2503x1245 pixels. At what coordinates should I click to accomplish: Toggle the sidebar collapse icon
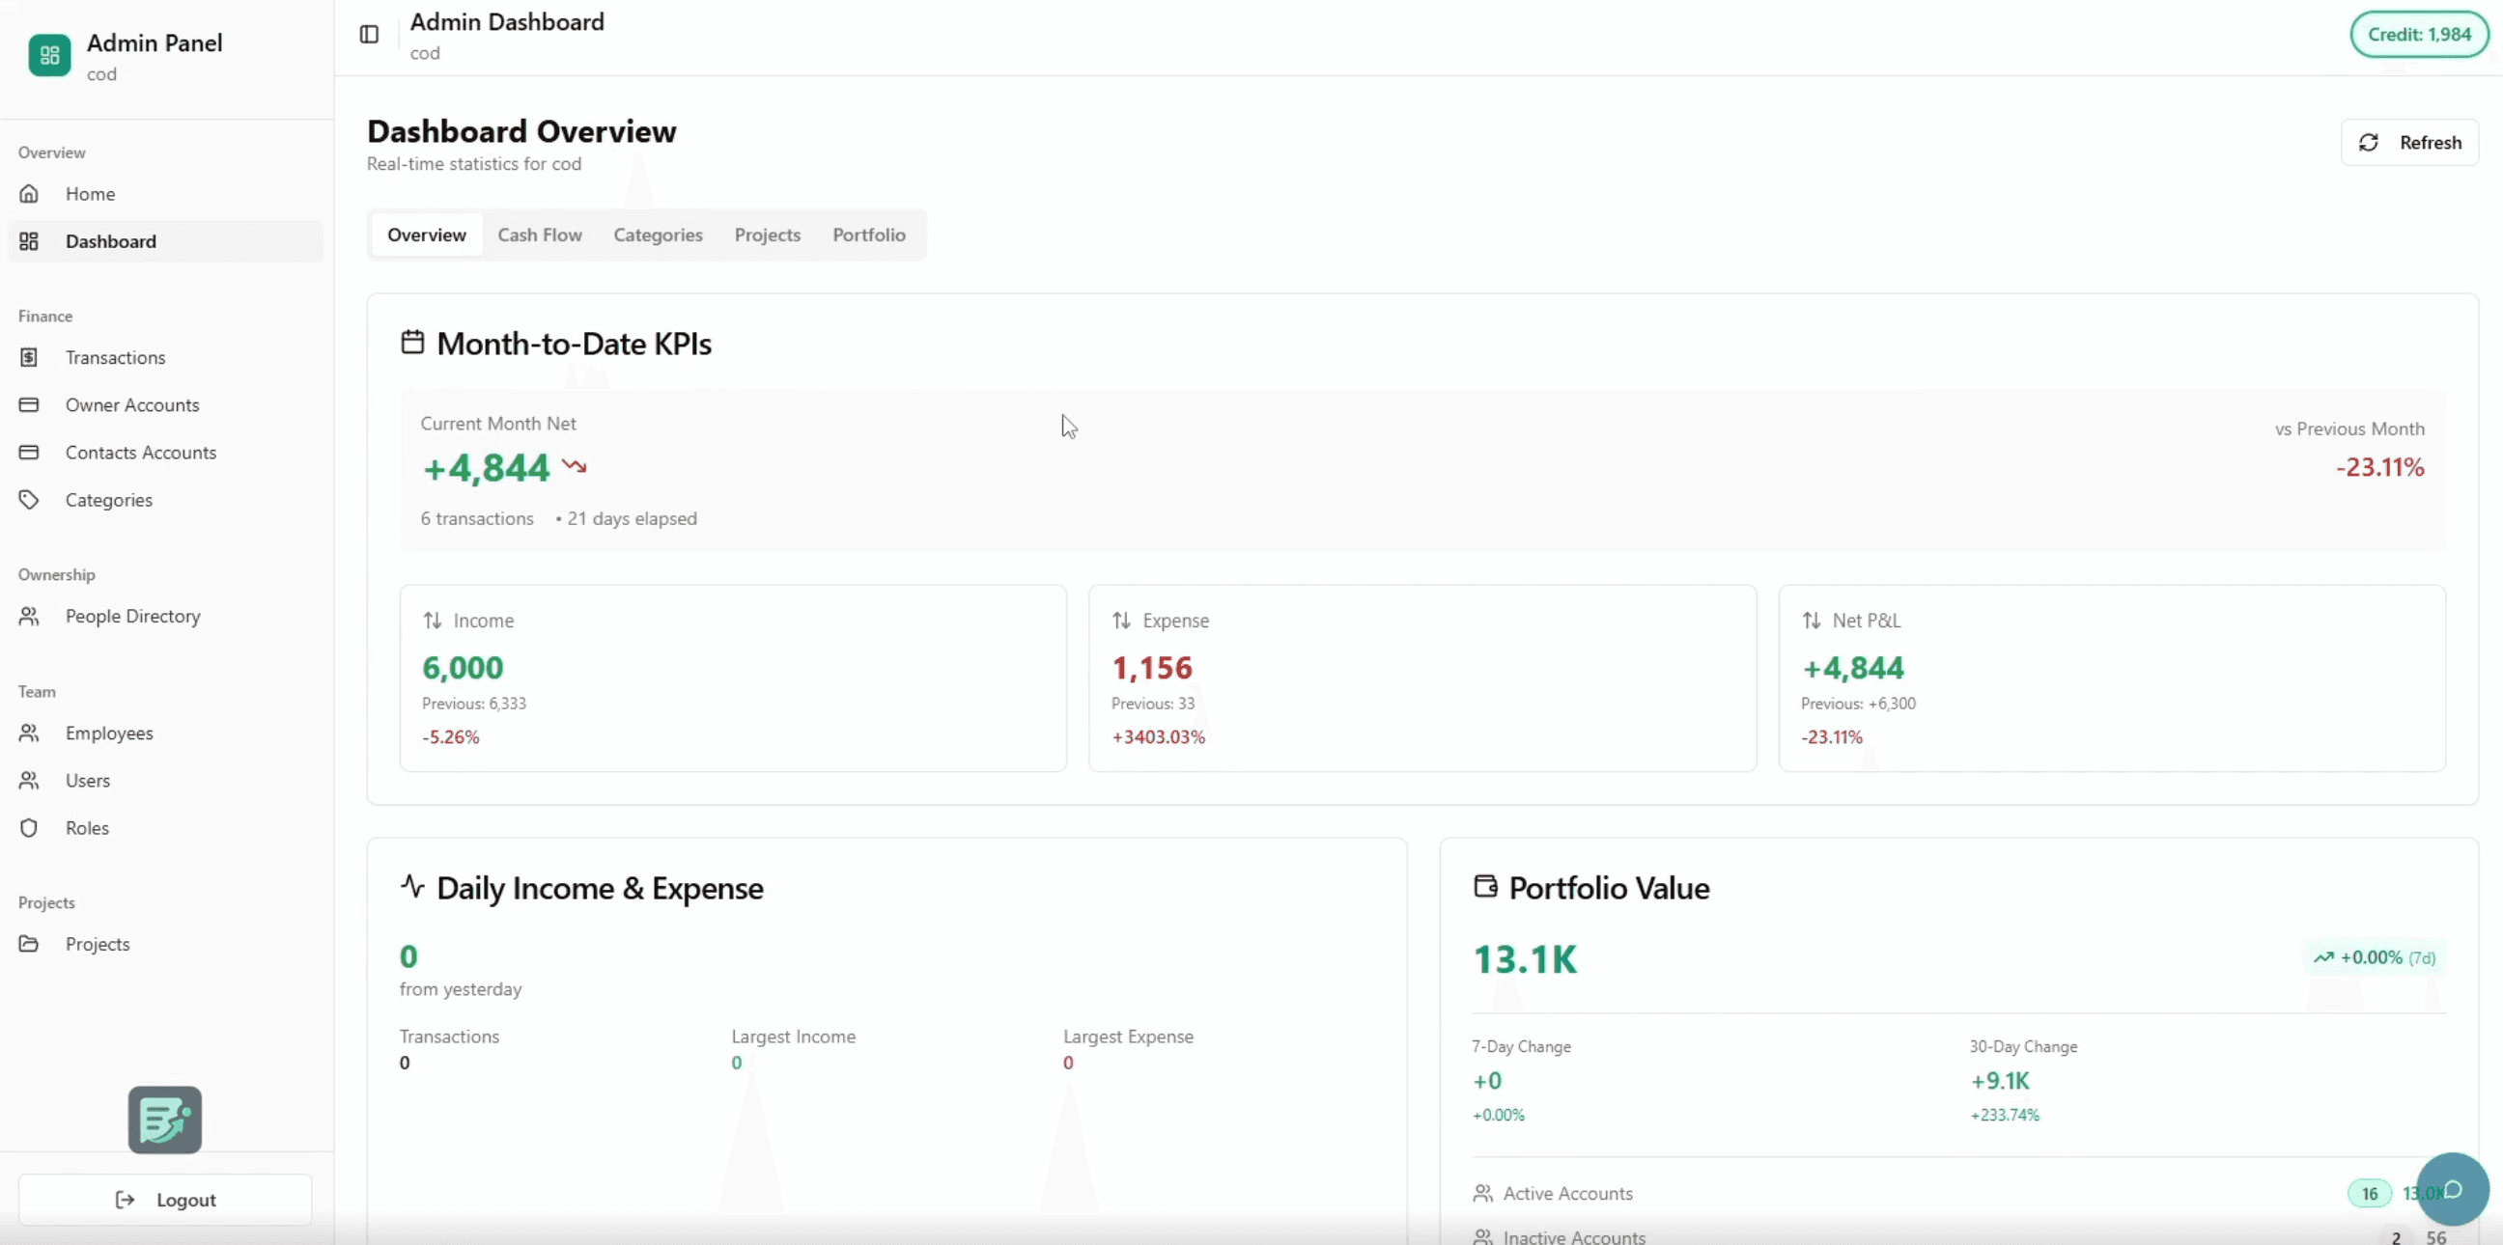click(x=369, y=35)
